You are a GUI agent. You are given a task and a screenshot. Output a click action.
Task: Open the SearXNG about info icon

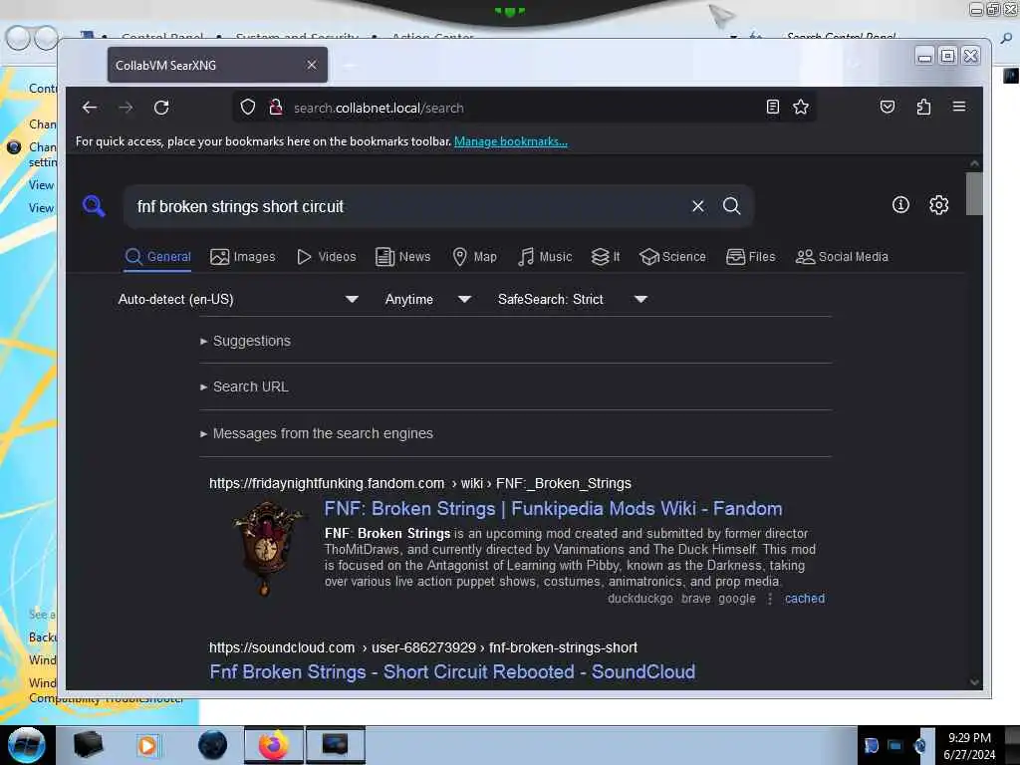900,205
